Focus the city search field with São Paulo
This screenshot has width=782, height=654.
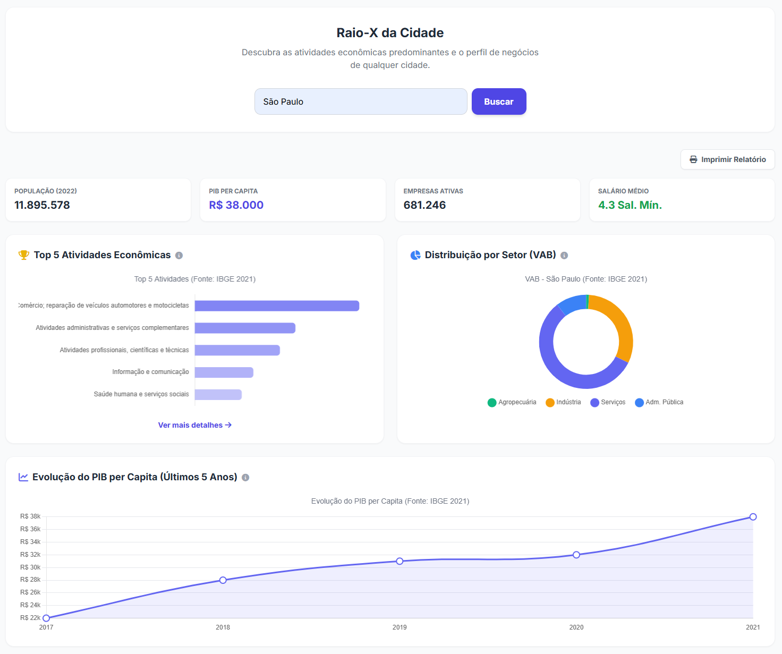pyautogui.click(x=361, y=101)
